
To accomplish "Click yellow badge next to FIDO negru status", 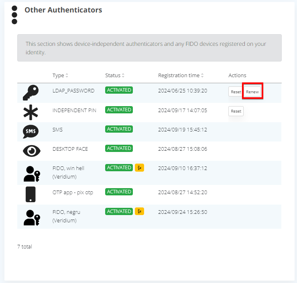I will point(139,211).
